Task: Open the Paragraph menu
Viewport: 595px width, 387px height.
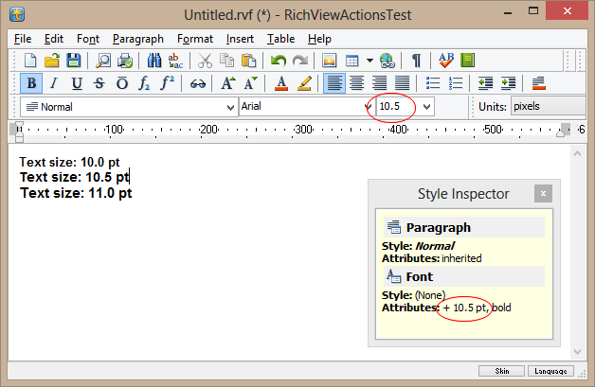Action: tap(137, 39)
